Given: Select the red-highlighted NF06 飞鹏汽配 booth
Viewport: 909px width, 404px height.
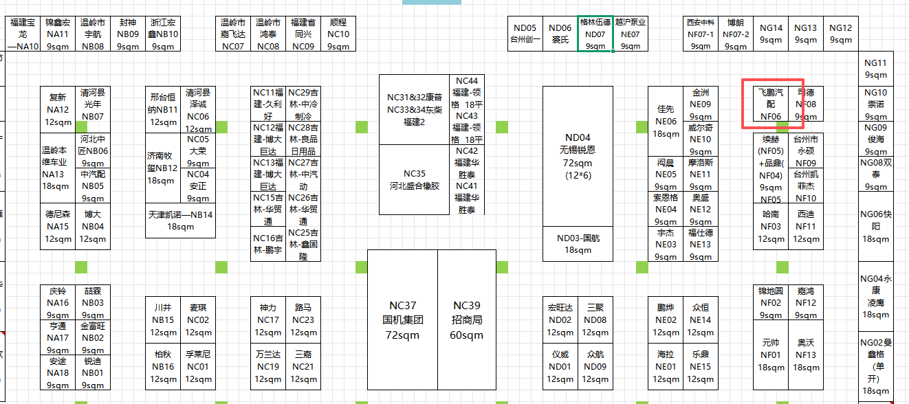Looking at the screenshot, I should tap(770, 104).
